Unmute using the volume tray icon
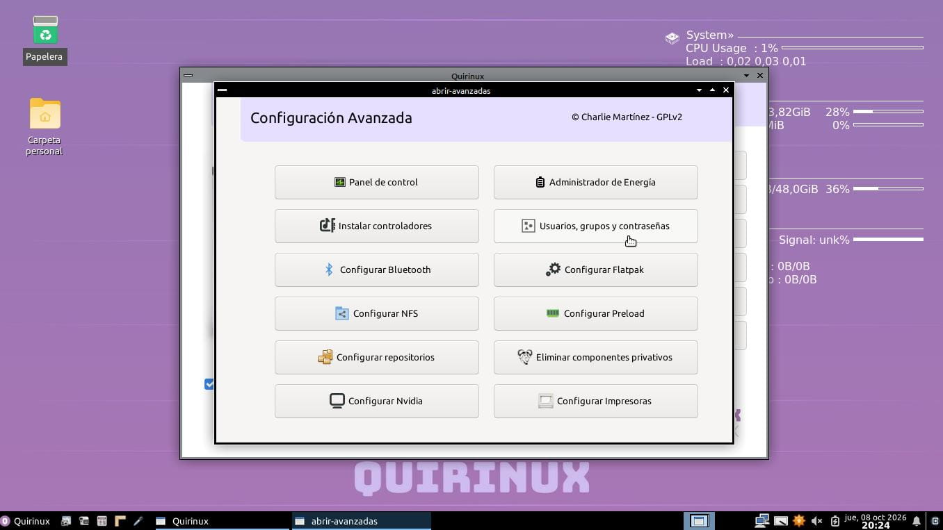The height and width of the screenshot is (530, 943). 816,521
